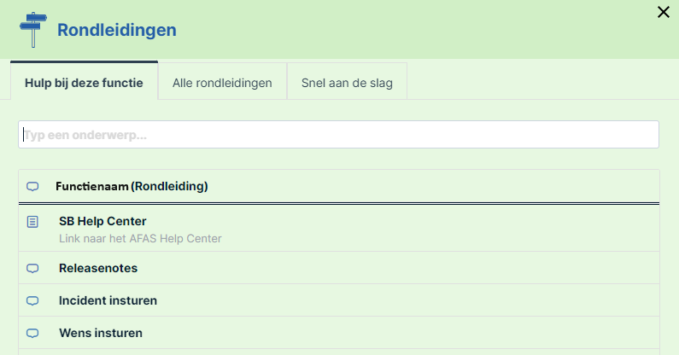The height and width of the screenshot is (355, 679).
Task: Click speech bubble icon beside Functienaam (Rondleiding)
Action: (x=32, y=187)
